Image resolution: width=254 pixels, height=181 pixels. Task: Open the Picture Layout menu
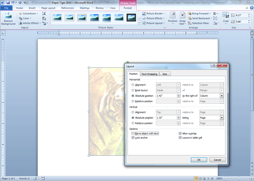[x=153, y=23]
